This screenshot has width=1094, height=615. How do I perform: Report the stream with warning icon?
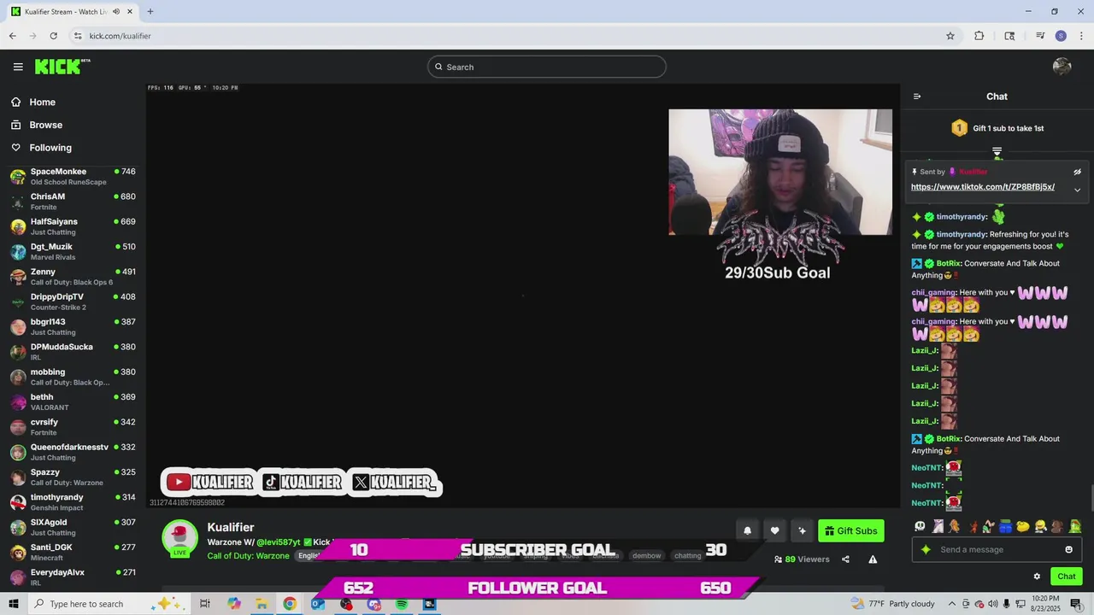(873, 559)
